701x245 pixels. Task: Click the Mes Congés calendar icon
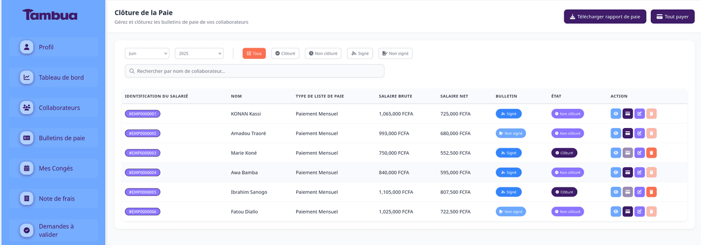coord(26,168)
